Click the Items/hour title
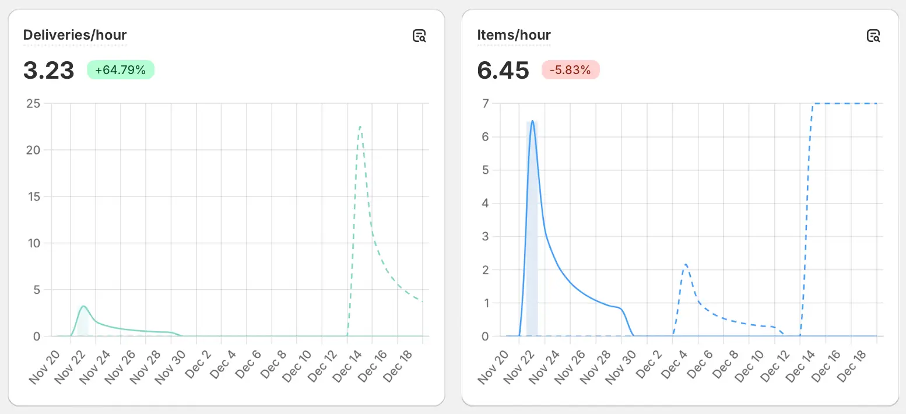 (514, 35)
